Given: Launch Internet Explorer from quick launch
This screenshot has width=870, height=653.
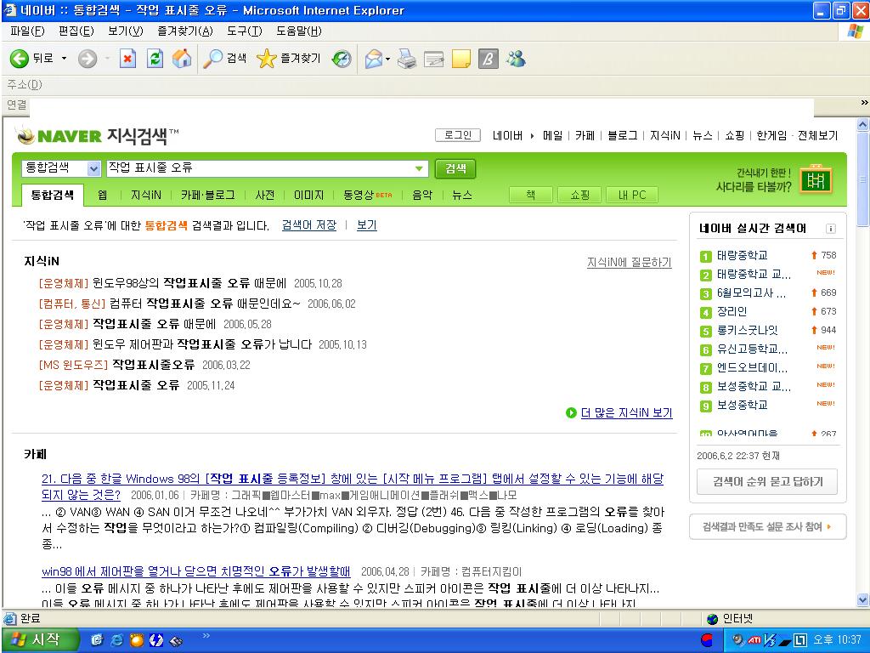Looking at the screenshot, I should (116, 640).
